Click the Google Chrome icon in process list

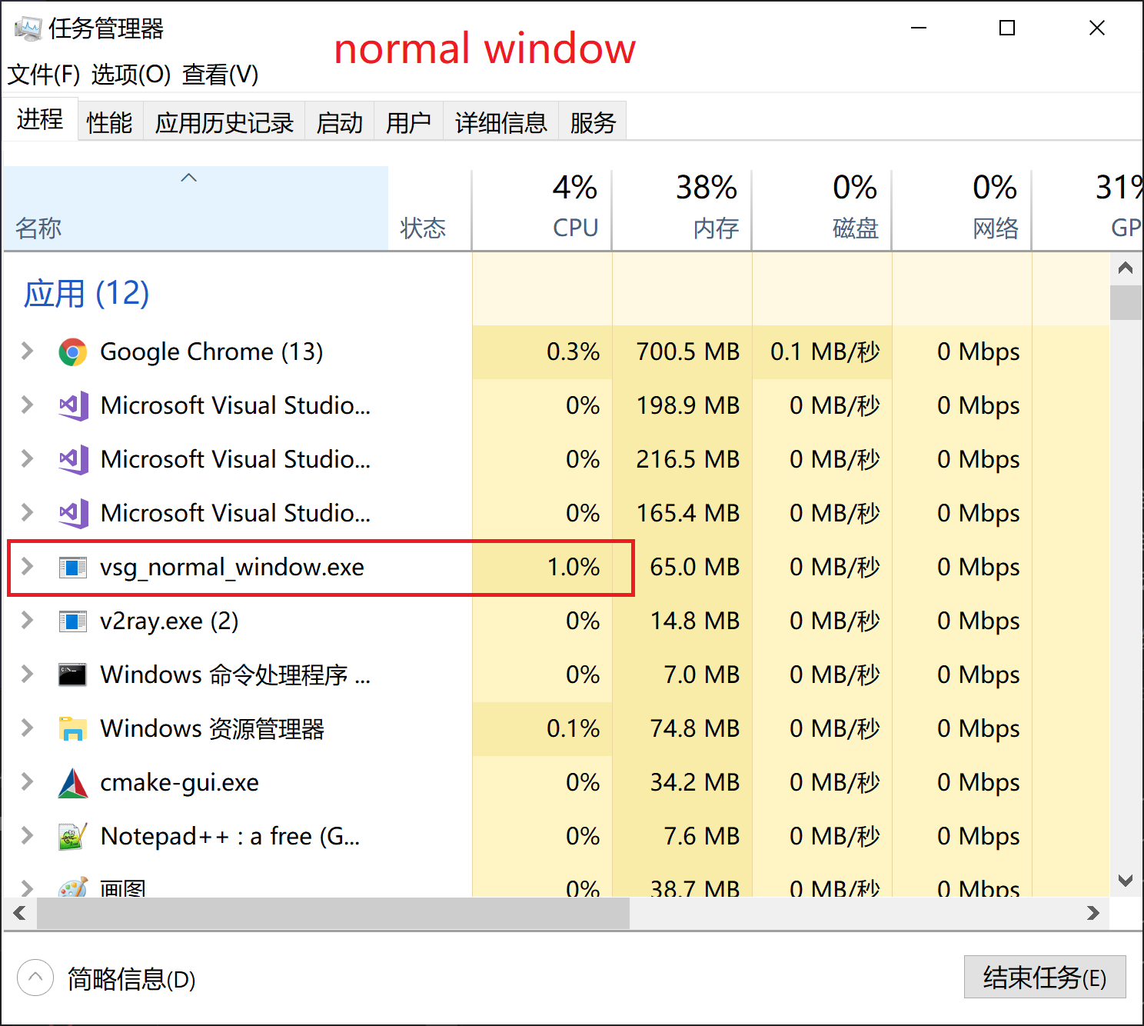click(x=73, y=351)
